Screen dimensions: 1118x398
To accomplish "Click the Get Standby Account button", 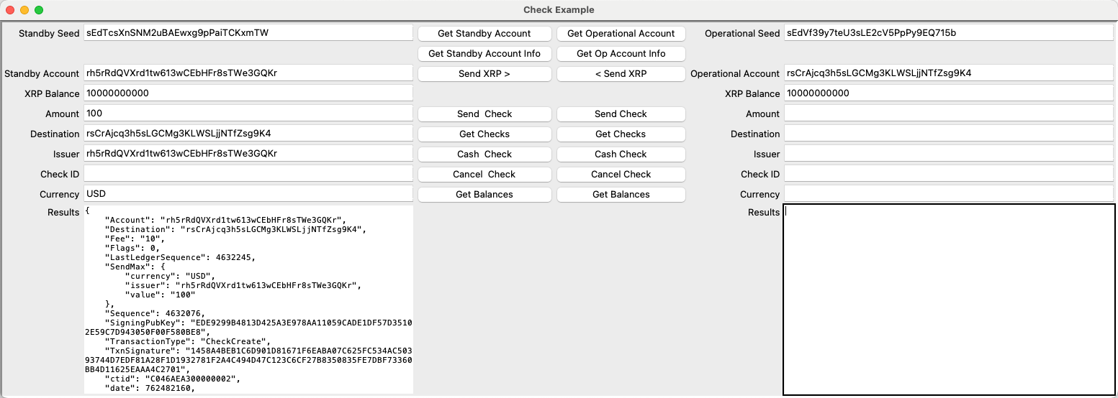I will (x=484, y=33).
